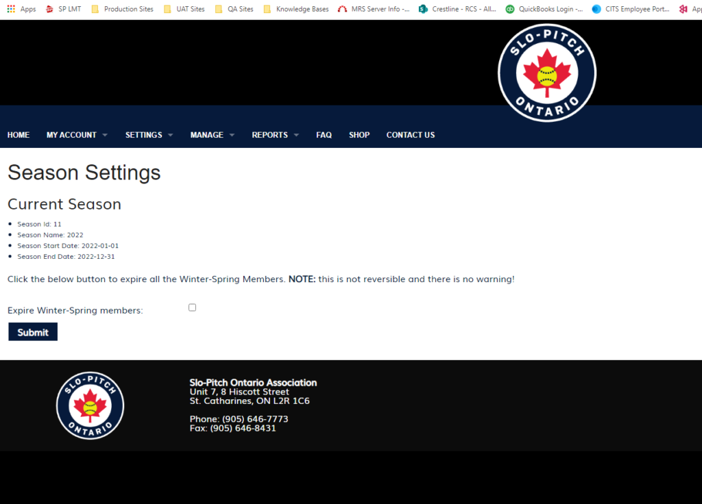Open the MRS Server Info bookmark

click(374, 9)
